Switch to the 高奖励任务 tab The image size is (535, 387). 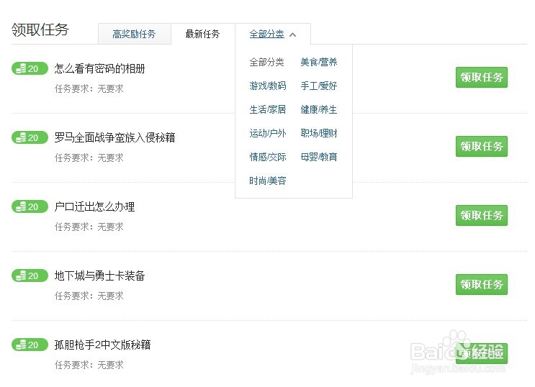coord(134,34)
